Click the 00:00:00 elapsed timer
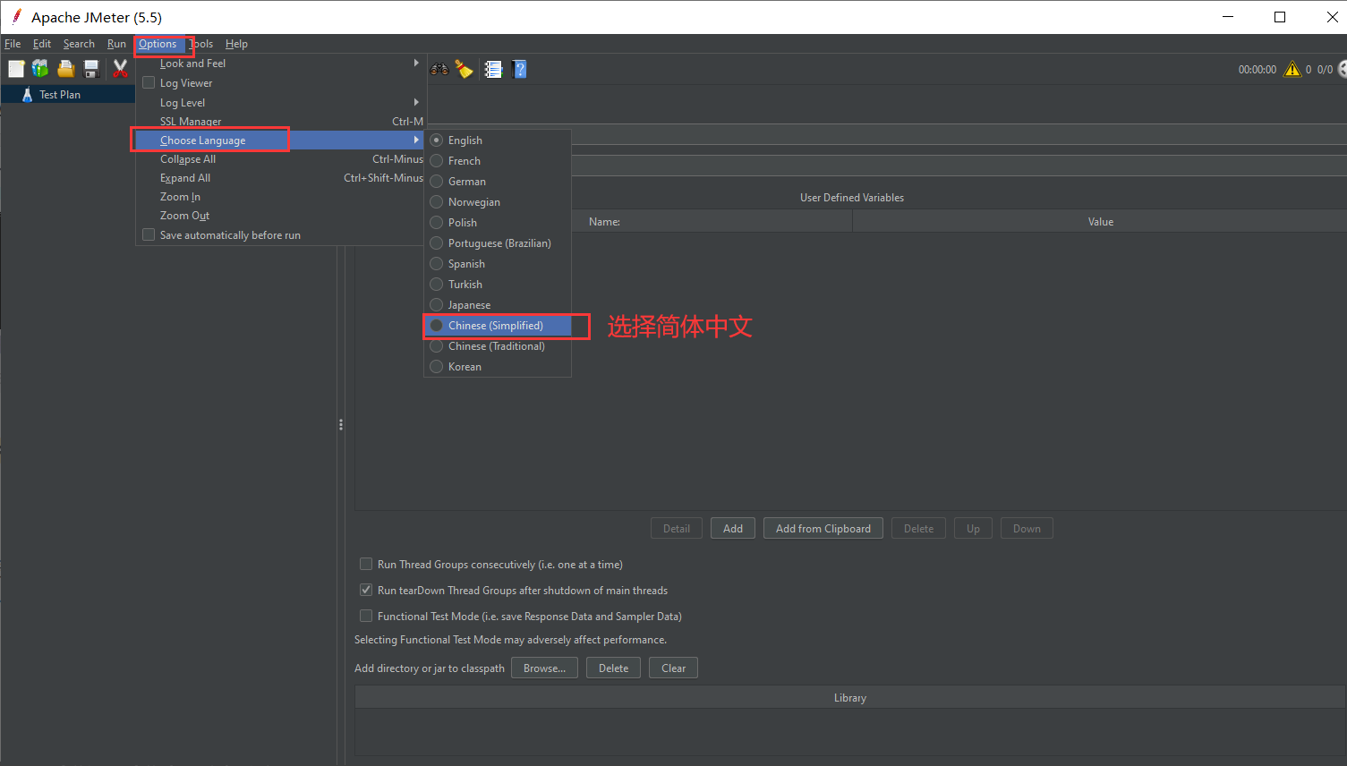This screenshot has height=766, width=1347. pyautogui.click(x=1257, y=69)
